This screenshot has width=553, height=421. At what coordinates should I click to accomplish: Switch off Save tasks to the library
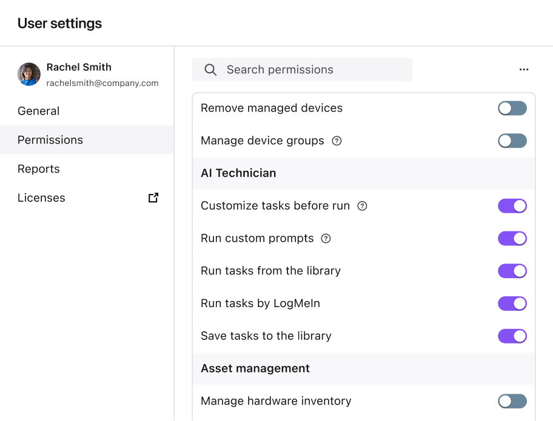(512, 336)
